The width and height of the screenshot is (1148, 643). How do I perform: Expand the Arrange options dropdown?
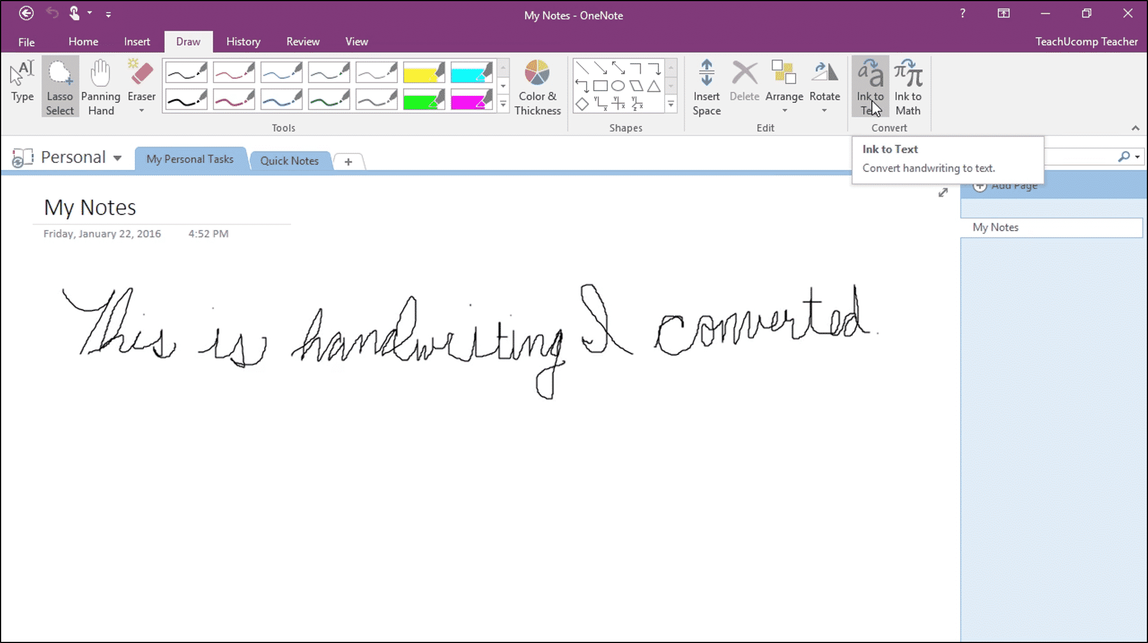pyautogui.click(x=783, y=110)
